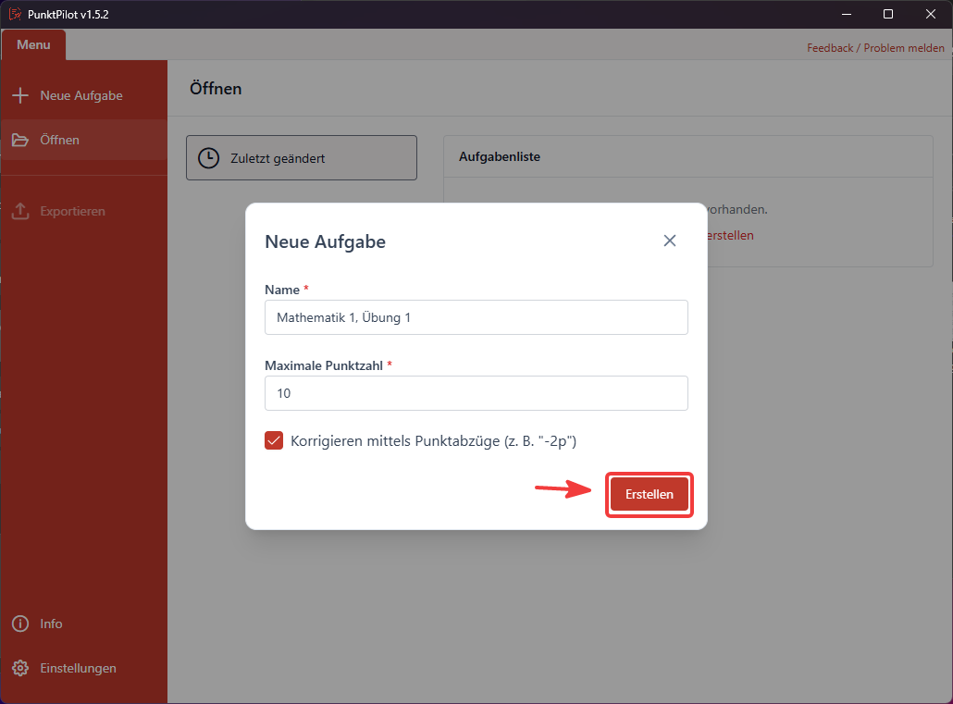
Task: Open Info from the sidebar
Action: pos(84,624)
